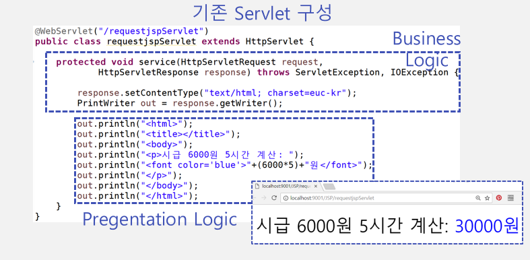The image size is (530, 260).
Task: Click out.println("<title></title>") line
Action: coord(158,134)
